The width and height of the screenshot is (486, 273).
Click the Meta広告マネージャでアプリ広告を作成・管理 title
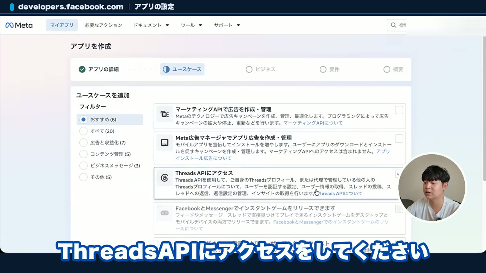(x=234, y=138)
